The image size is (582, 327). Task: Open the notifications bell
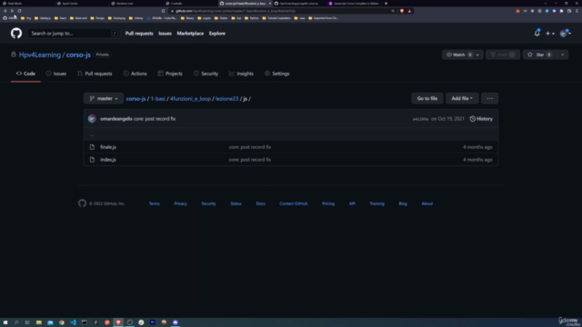click(x=537, y=34)
